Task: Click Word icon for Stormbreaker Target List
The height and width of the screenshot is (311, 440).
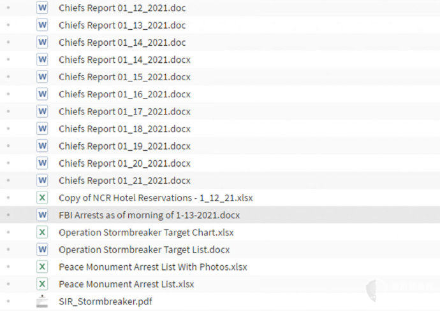Action: click(42, 249)
